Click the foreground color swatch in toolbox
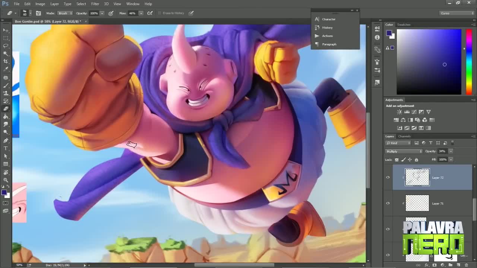The image size is (477, 268). (x=4, y=192)
